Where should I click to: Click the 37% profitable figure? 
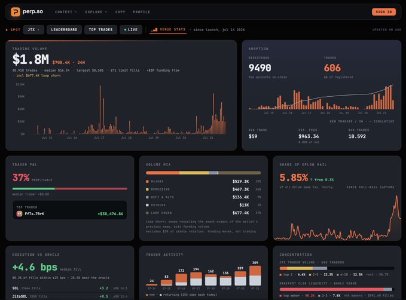click(21, 177)
